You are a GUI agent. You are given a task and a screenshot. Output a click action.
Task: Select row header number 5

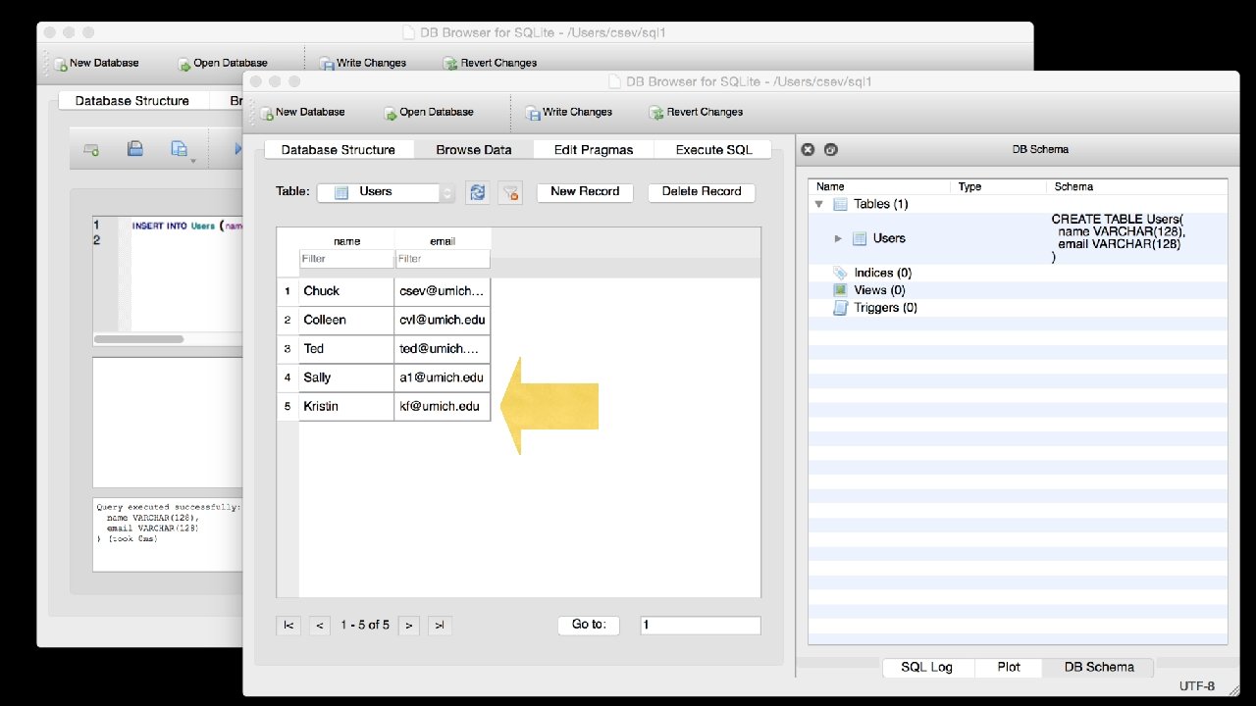pos(288,406)
